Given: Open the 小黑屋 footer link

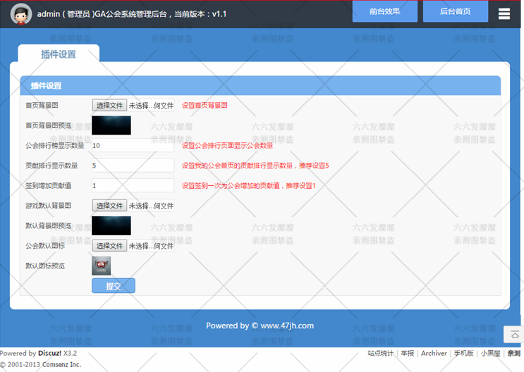Looking at the screenshot, I should tap(491, 353).
